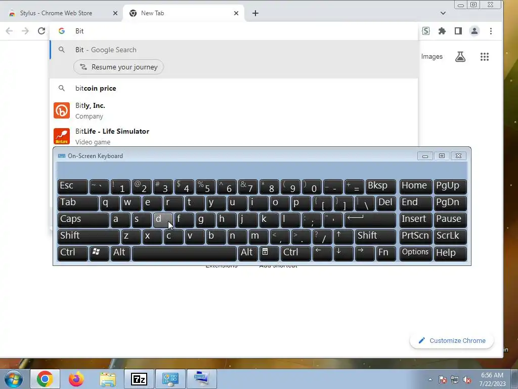The height and width of the screenshot is (389, 518).
Task: Tap the right arrow key
Action: tap(365, 254)
